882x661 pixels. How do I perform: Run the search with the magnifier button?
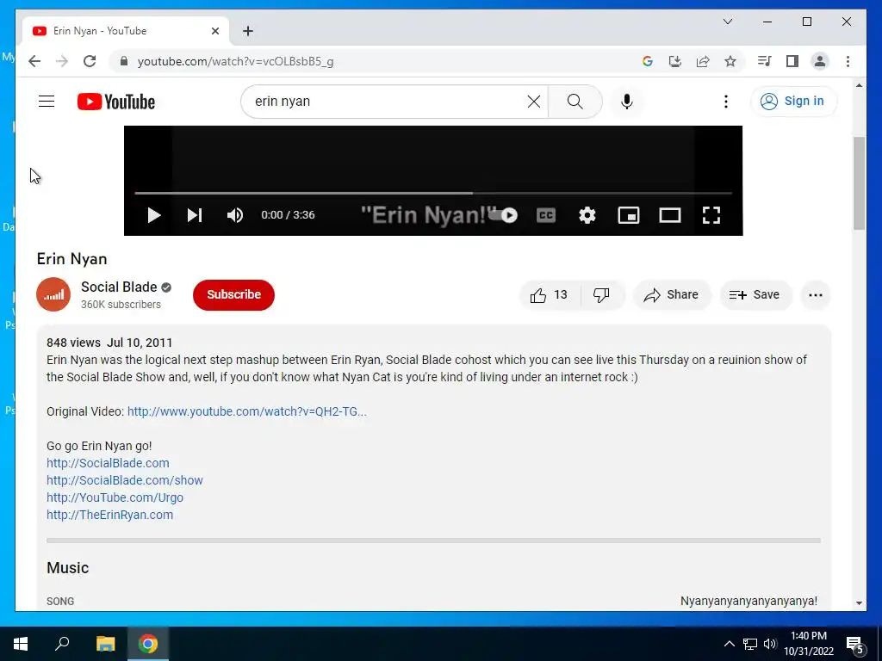tap(575, 102)
